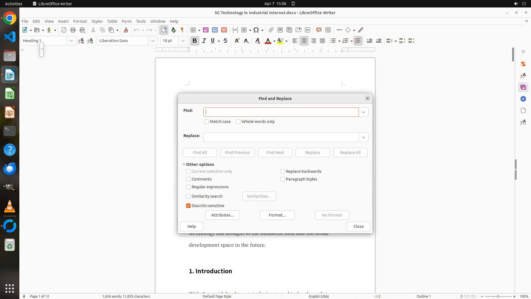Open the Format menu

pos(80,21)
